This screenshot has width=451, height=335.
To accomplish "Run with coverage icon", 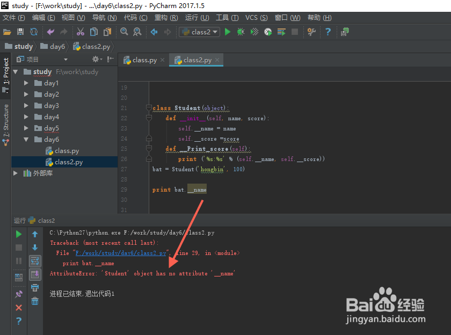I will (x=254, y=32).
